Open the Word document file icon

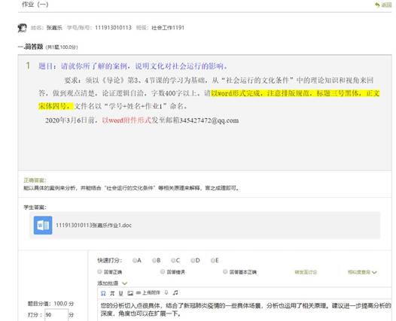point(43,226)
